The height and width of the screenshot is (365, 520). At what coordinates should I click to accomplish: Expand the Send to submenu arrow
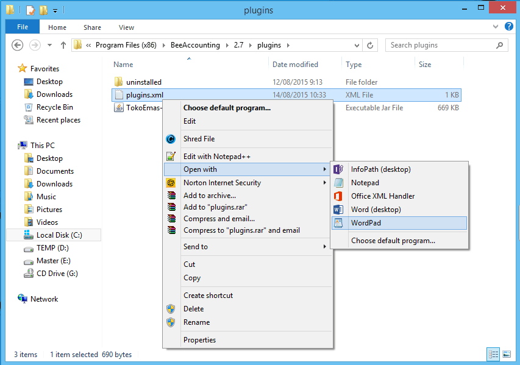pos(325,247)
